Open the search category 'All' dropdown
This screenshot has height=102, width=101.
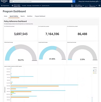11,1
